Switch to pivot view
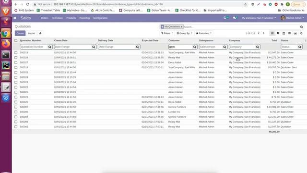Viewport: 307px width, 173px height. [x=289, y=33]
